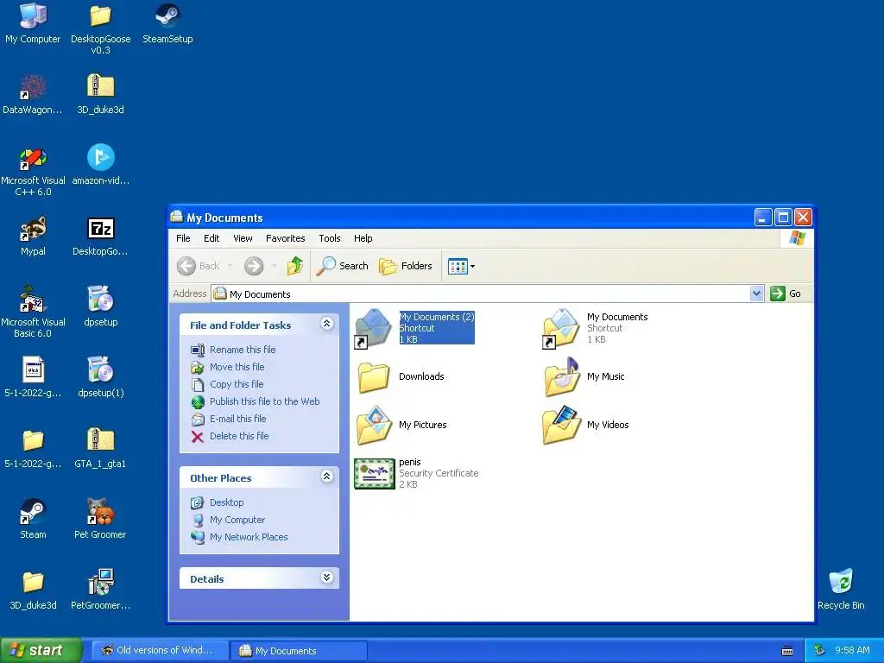884x663 pixels.
Task: Open the Views dropdown button
Action: [461, 266]
